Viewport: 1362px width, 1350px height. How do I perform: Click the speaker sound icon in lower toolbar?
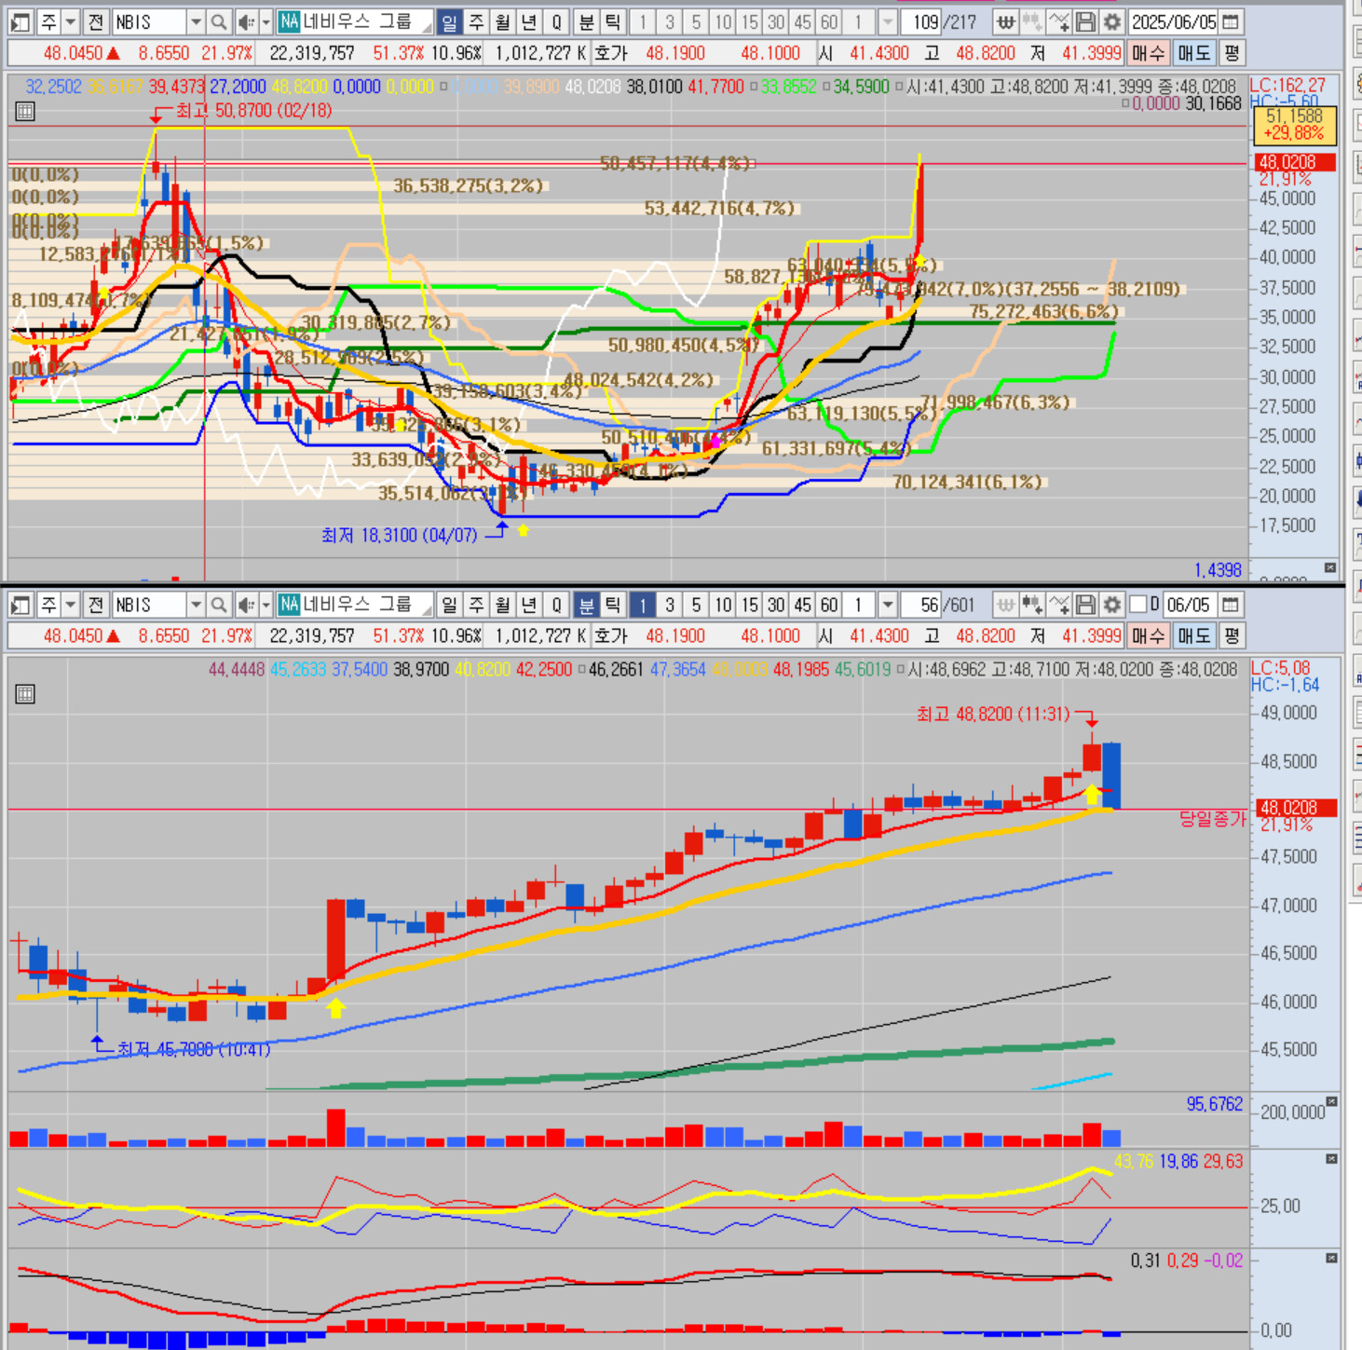click(x=246, y=605)
